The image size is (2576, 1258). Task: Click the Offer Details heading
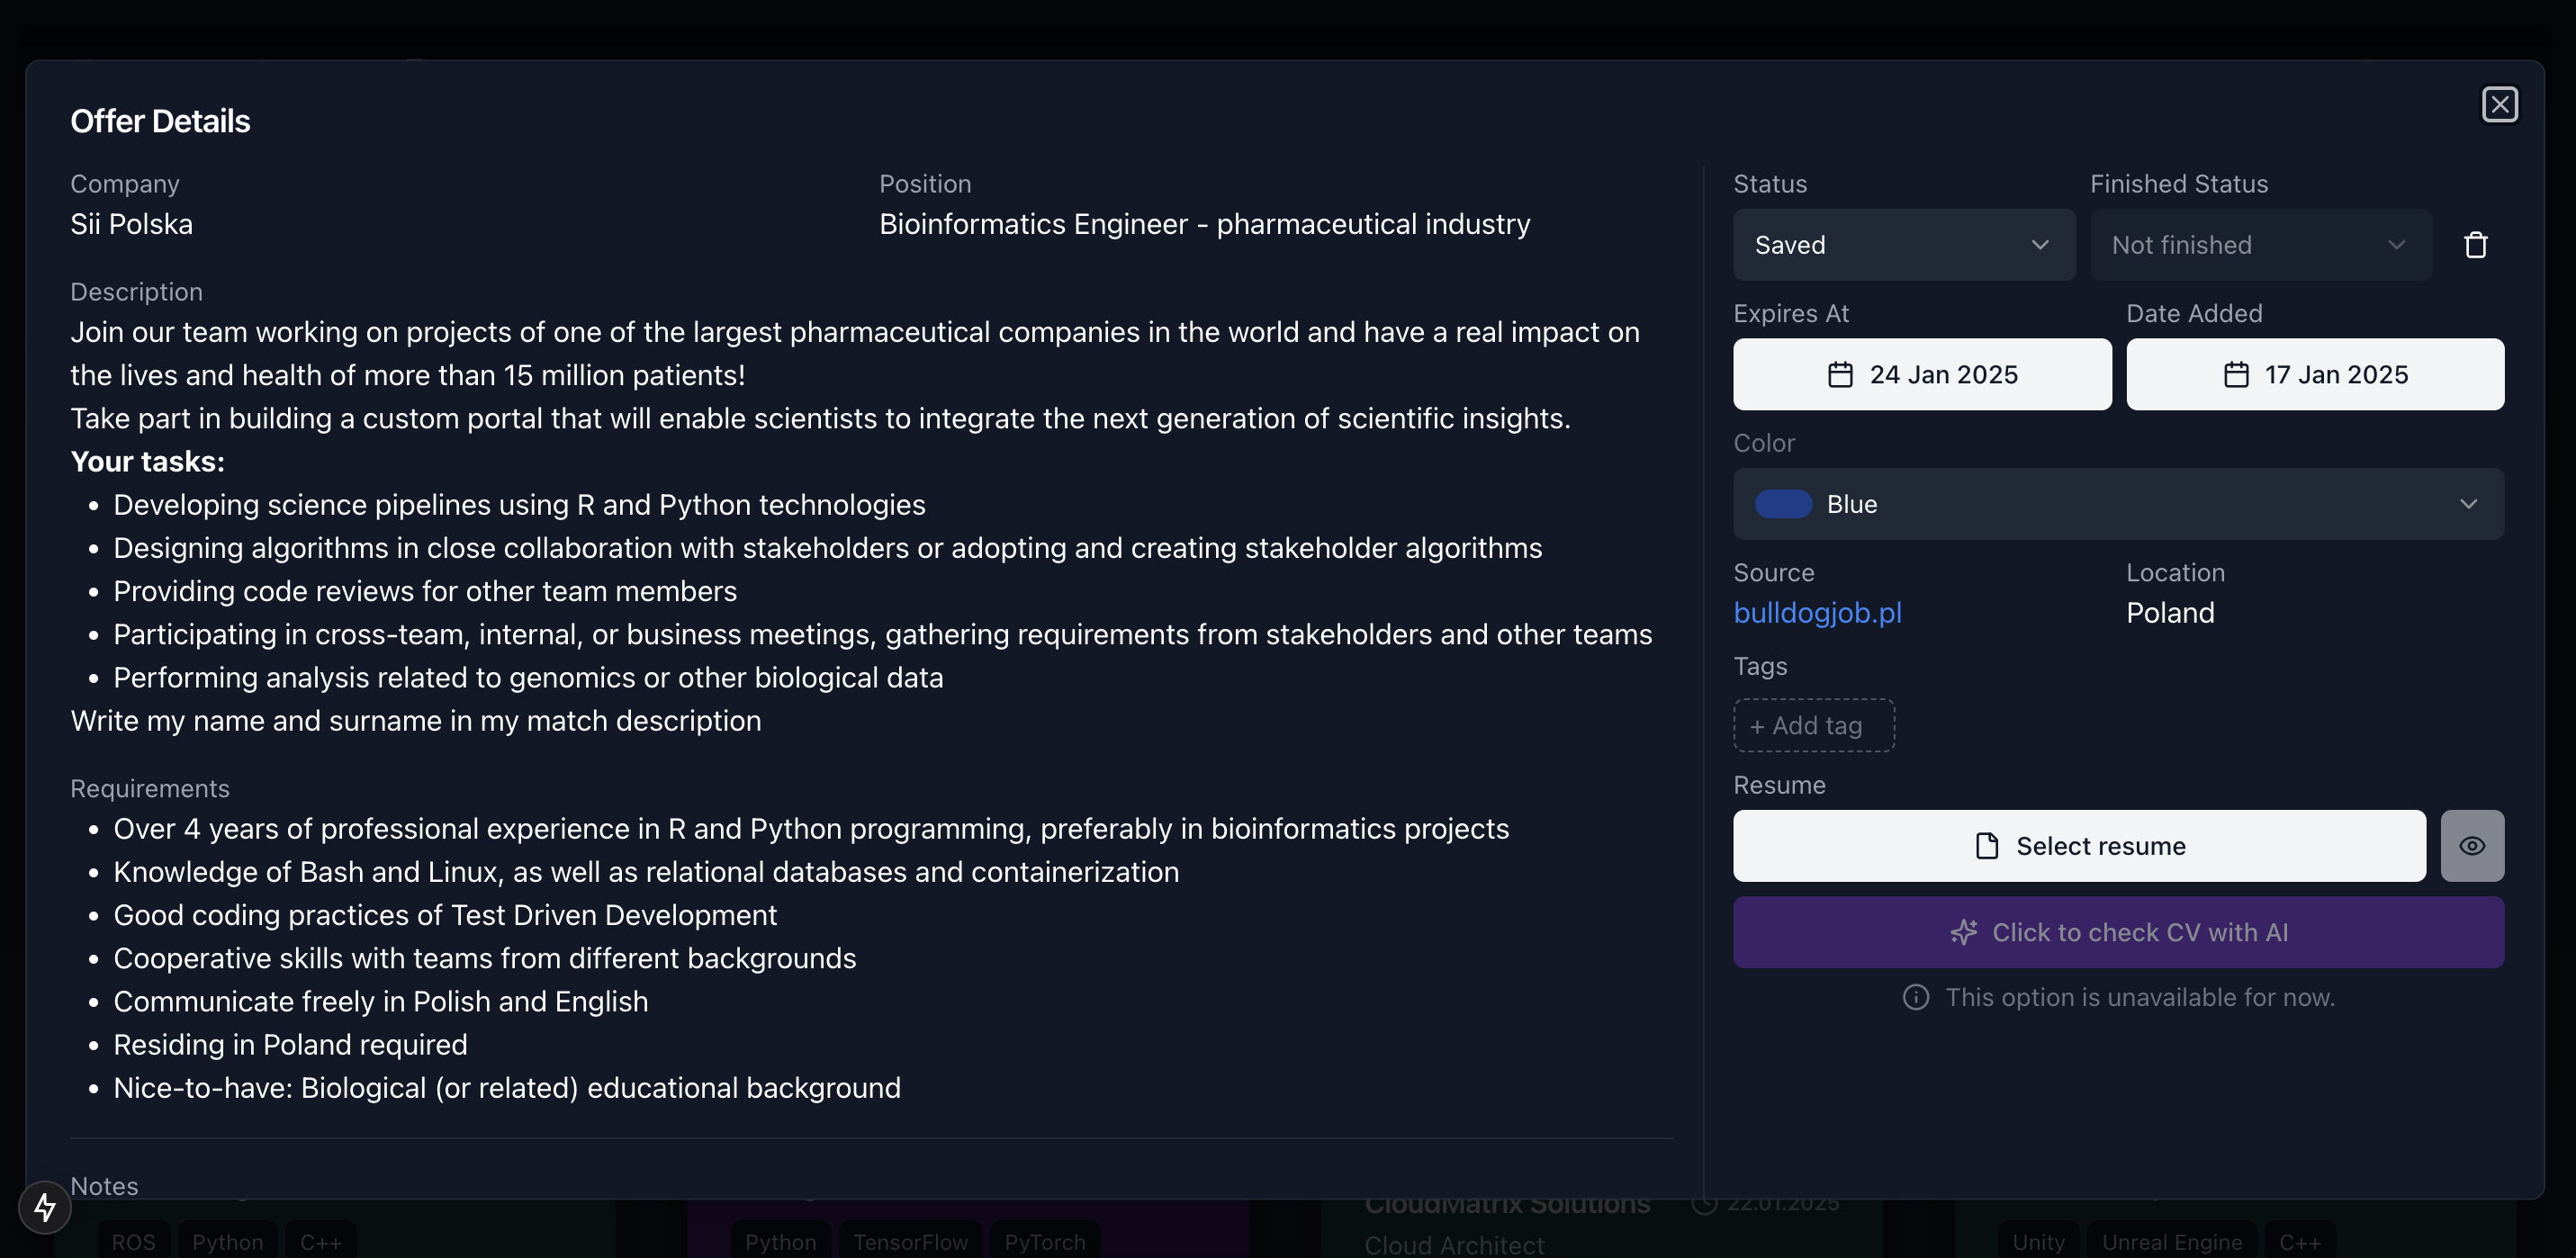pyautogui.click(x=160, y=121)
